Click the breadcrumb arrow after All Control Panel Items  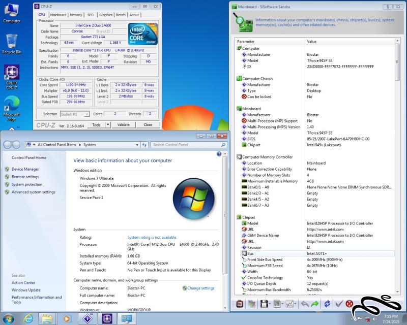(80, 145)
